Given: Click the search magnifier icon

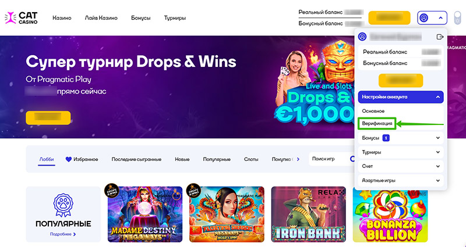Looking at the screenshot, I should pos(353,159).
